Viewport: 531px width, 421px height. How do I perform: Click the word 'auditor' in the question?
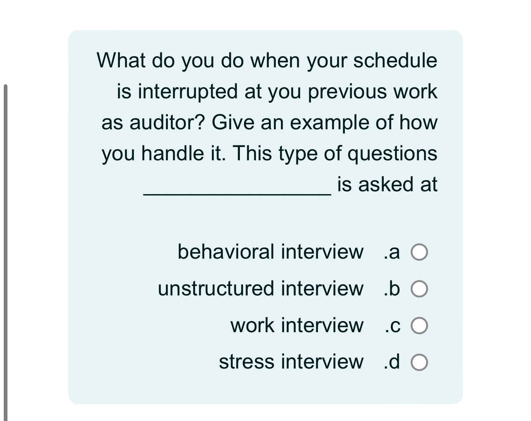pyautogui.click(x=161, y=122)
